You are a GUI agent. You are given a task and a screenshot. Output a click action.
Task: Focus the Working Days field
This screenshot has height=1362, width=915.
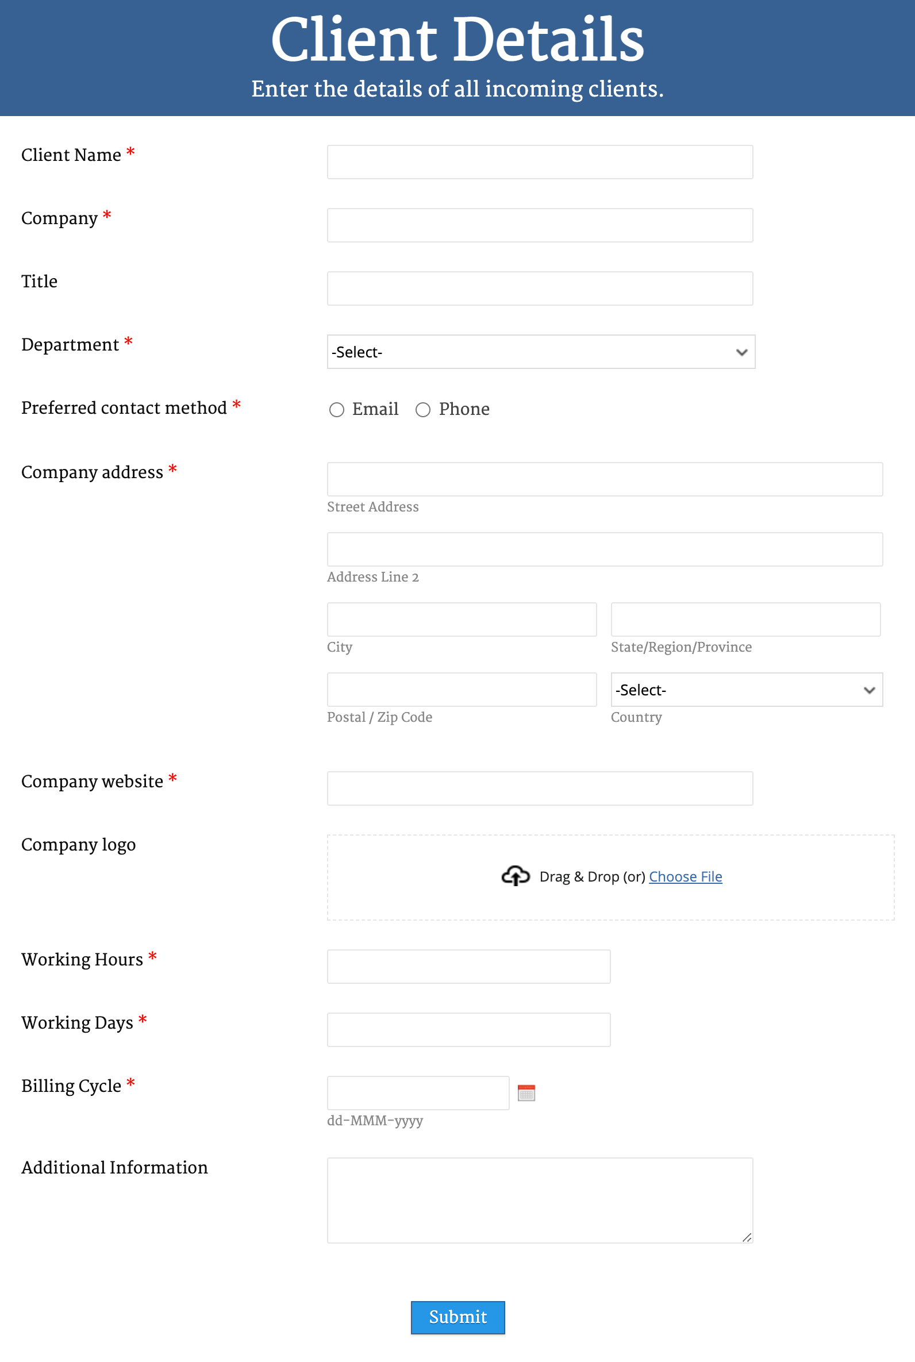468,1029
